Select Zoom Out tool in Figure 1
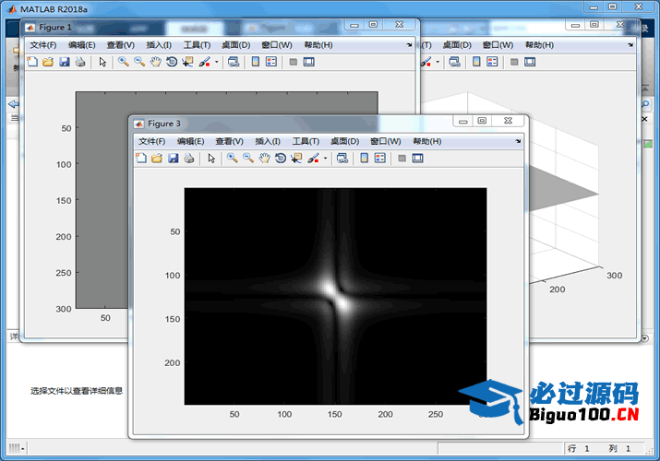Viewport: 660px width, 461px height. click(x=138, y=62)
